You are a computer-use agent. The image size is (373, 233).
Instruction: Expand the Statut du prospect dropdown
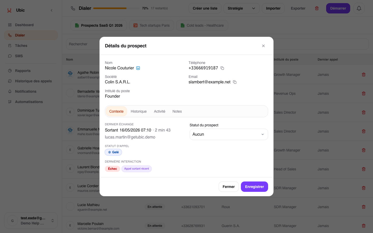[x=229, y=134]
